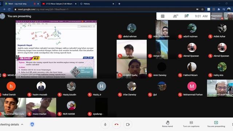Select Mohammad Farhan pink M avatar

(x=192, y=86)
